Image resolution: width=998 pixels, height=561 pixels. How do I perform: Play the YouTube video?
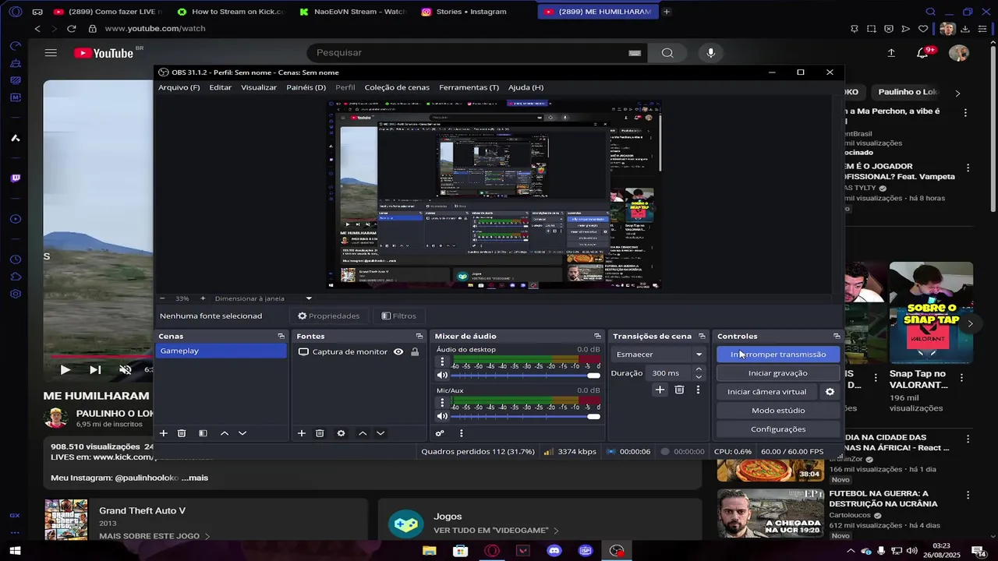coord(65,370)
